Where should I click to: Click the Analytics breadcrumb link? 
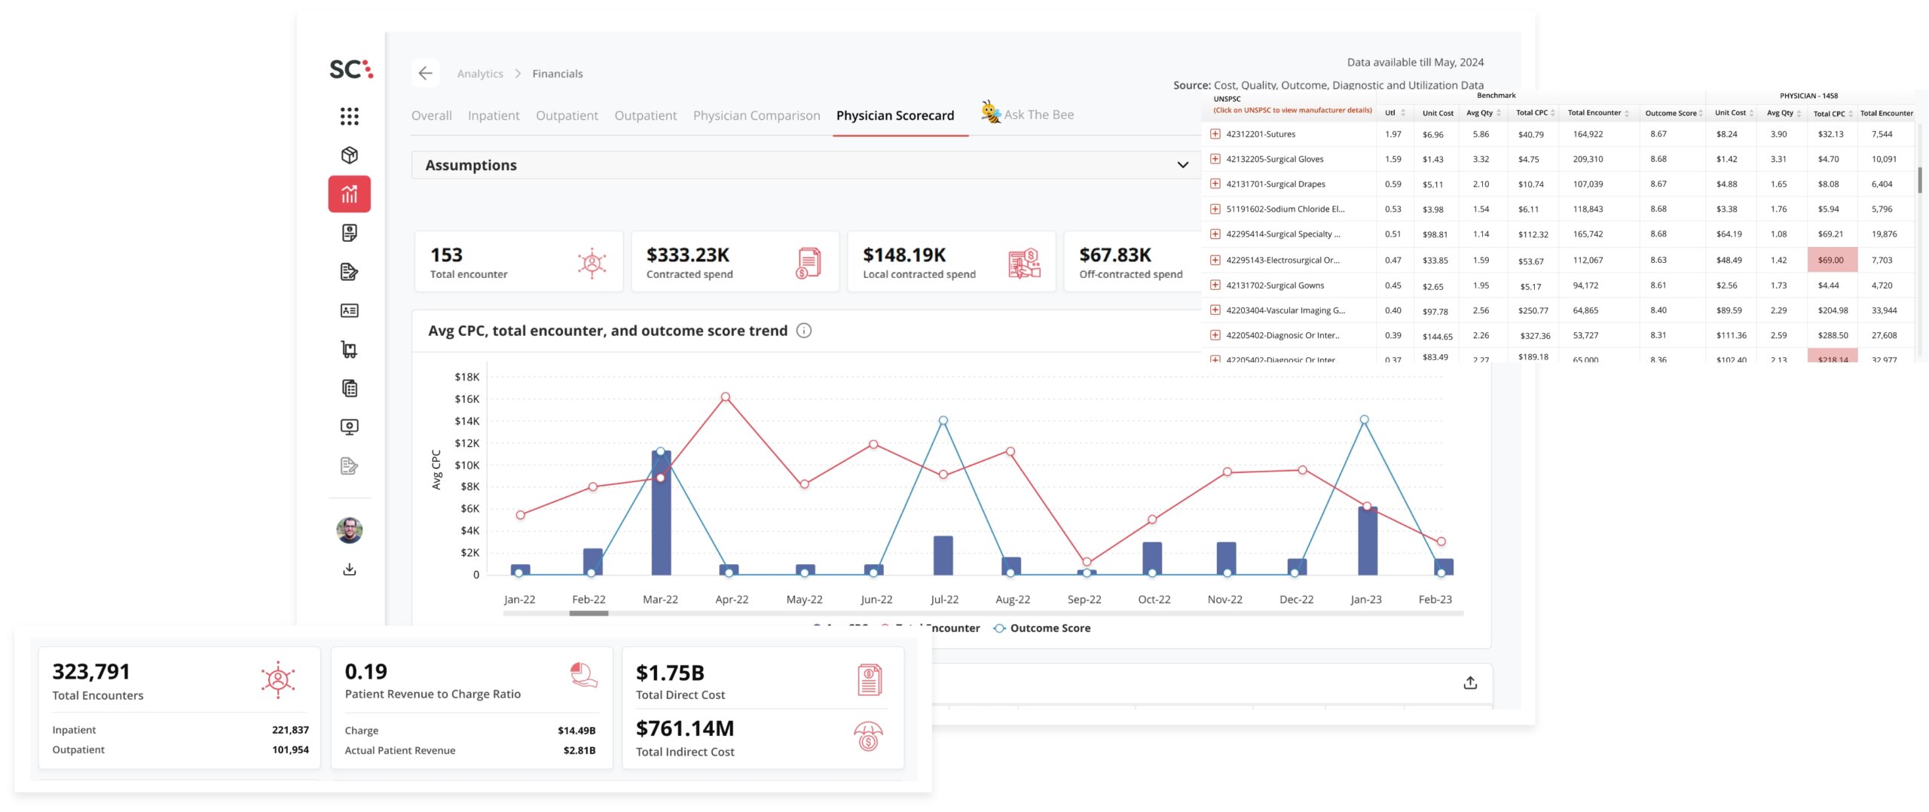coord(480,74)
